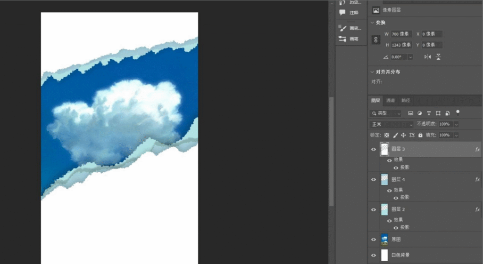Open the blend mode 正常 dropdown
483x264 pixels.
[391, 124]
